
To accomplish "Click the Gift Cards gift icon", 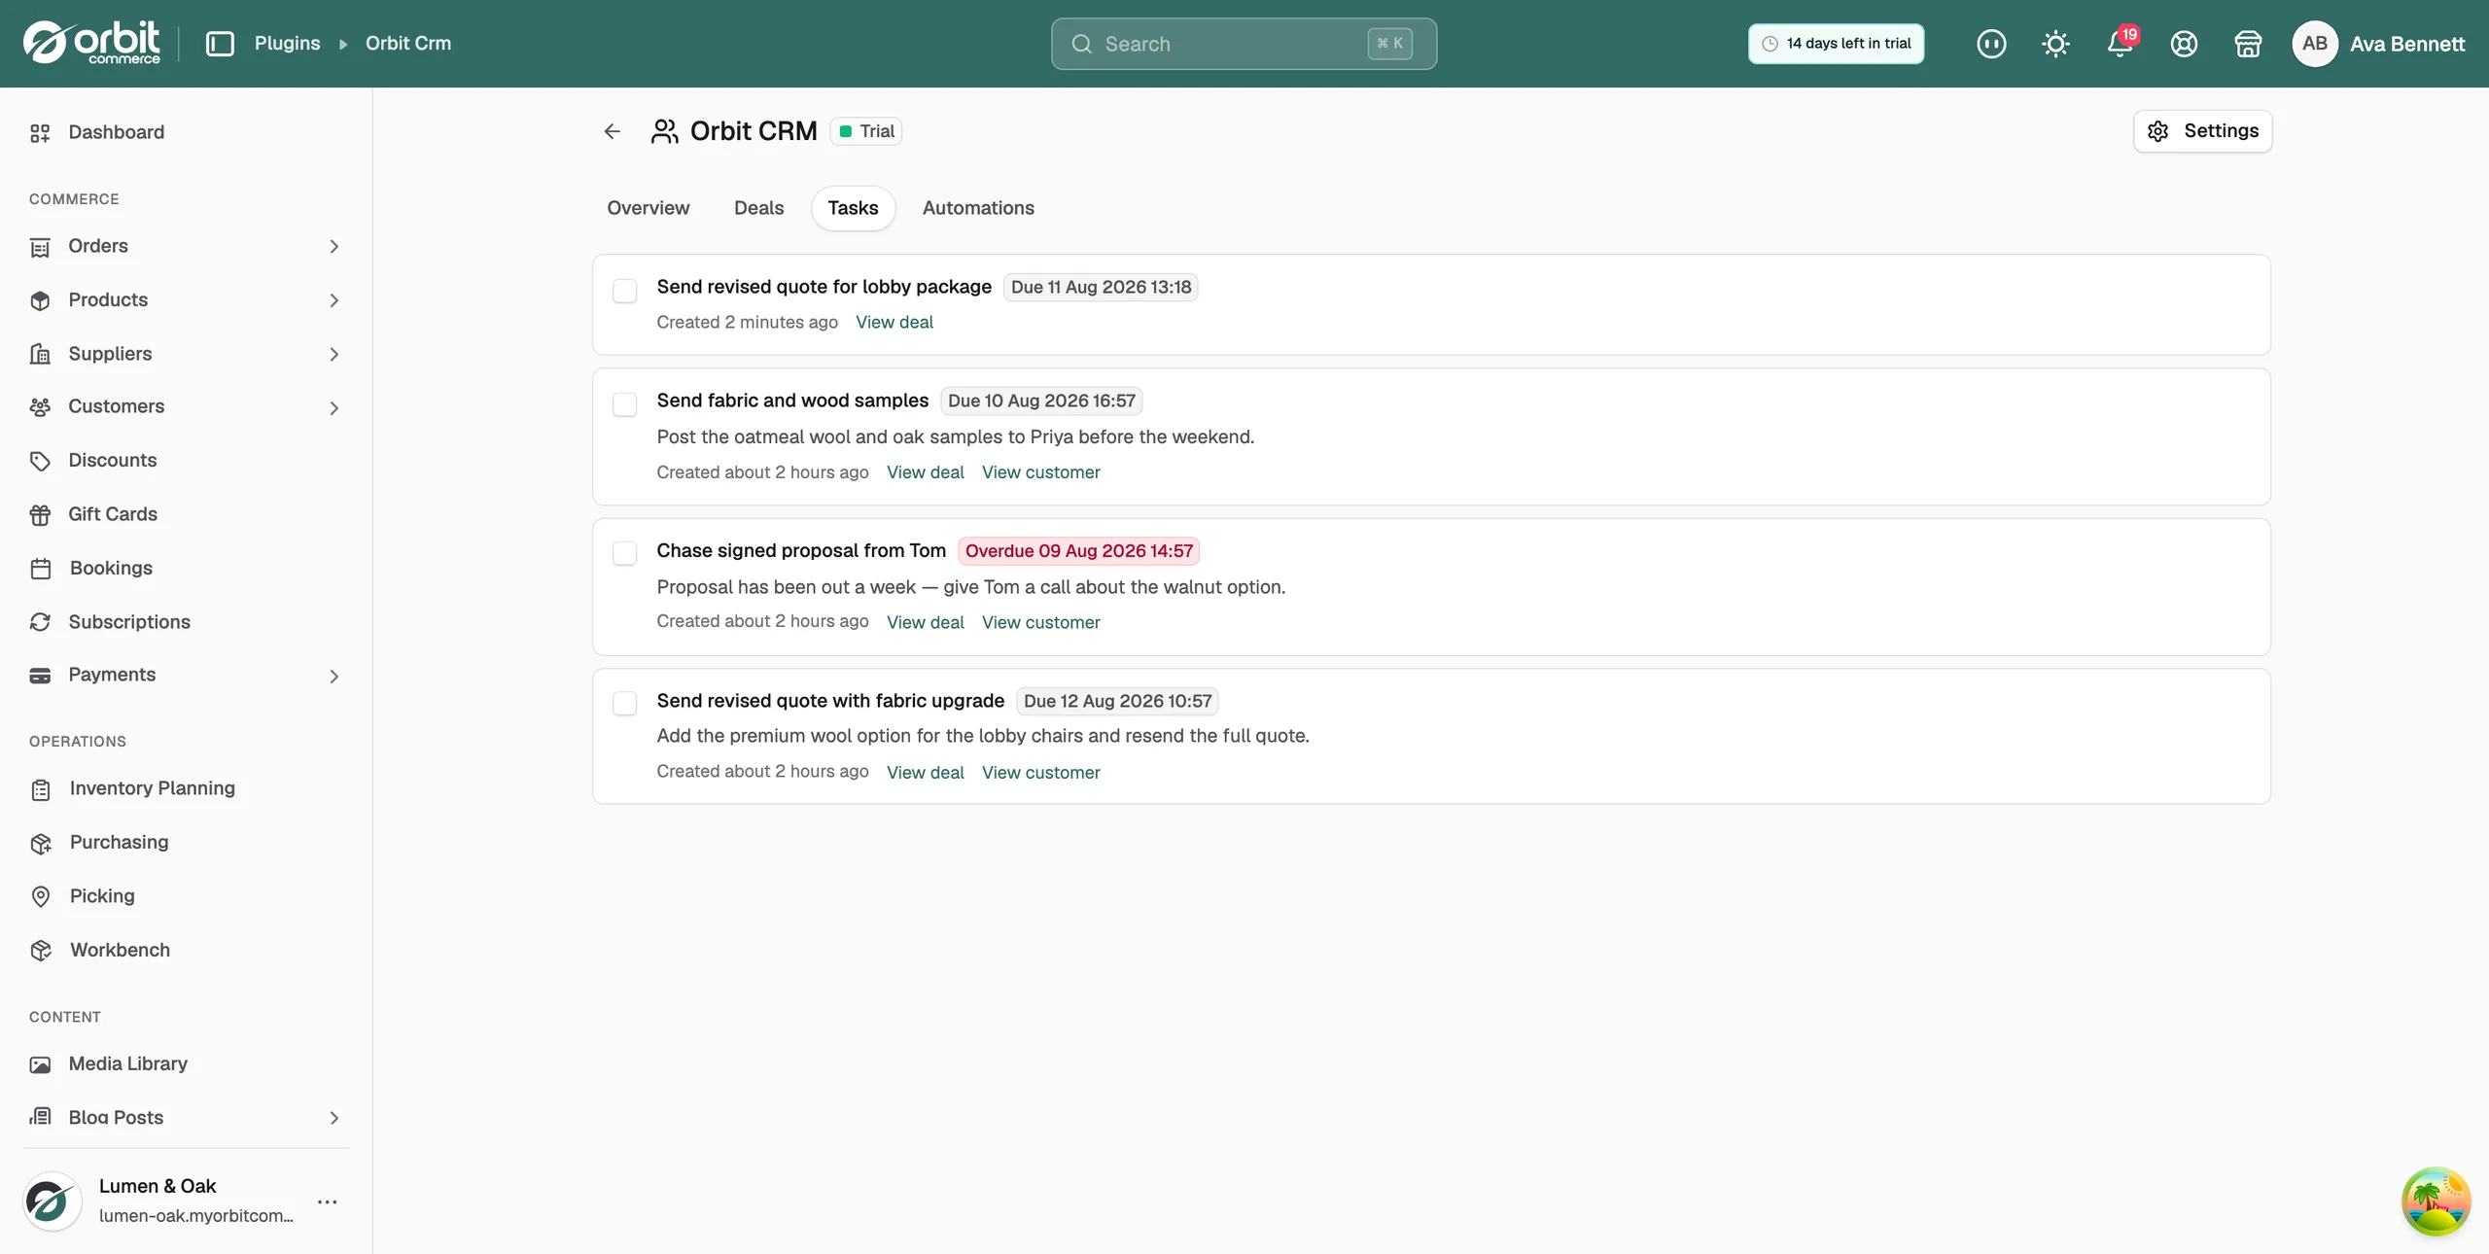I will coord(40,515).
